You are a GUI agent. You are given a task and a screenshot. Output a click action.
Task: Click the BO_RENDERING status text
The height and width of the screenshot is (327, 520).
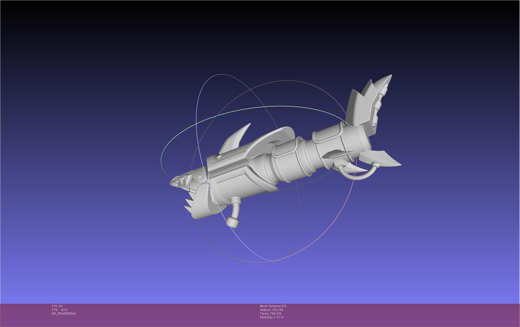[64, 314]
